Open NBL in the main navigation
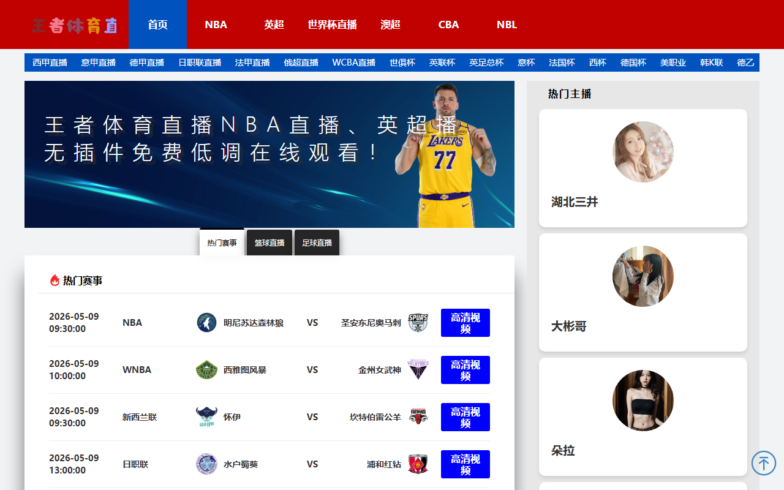The image size is (784, 490). (507, 24)
